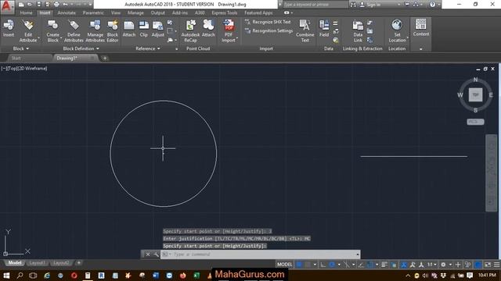Toggle the drawing grid display
Screen dimensions: 501x281
coord(299,265)
